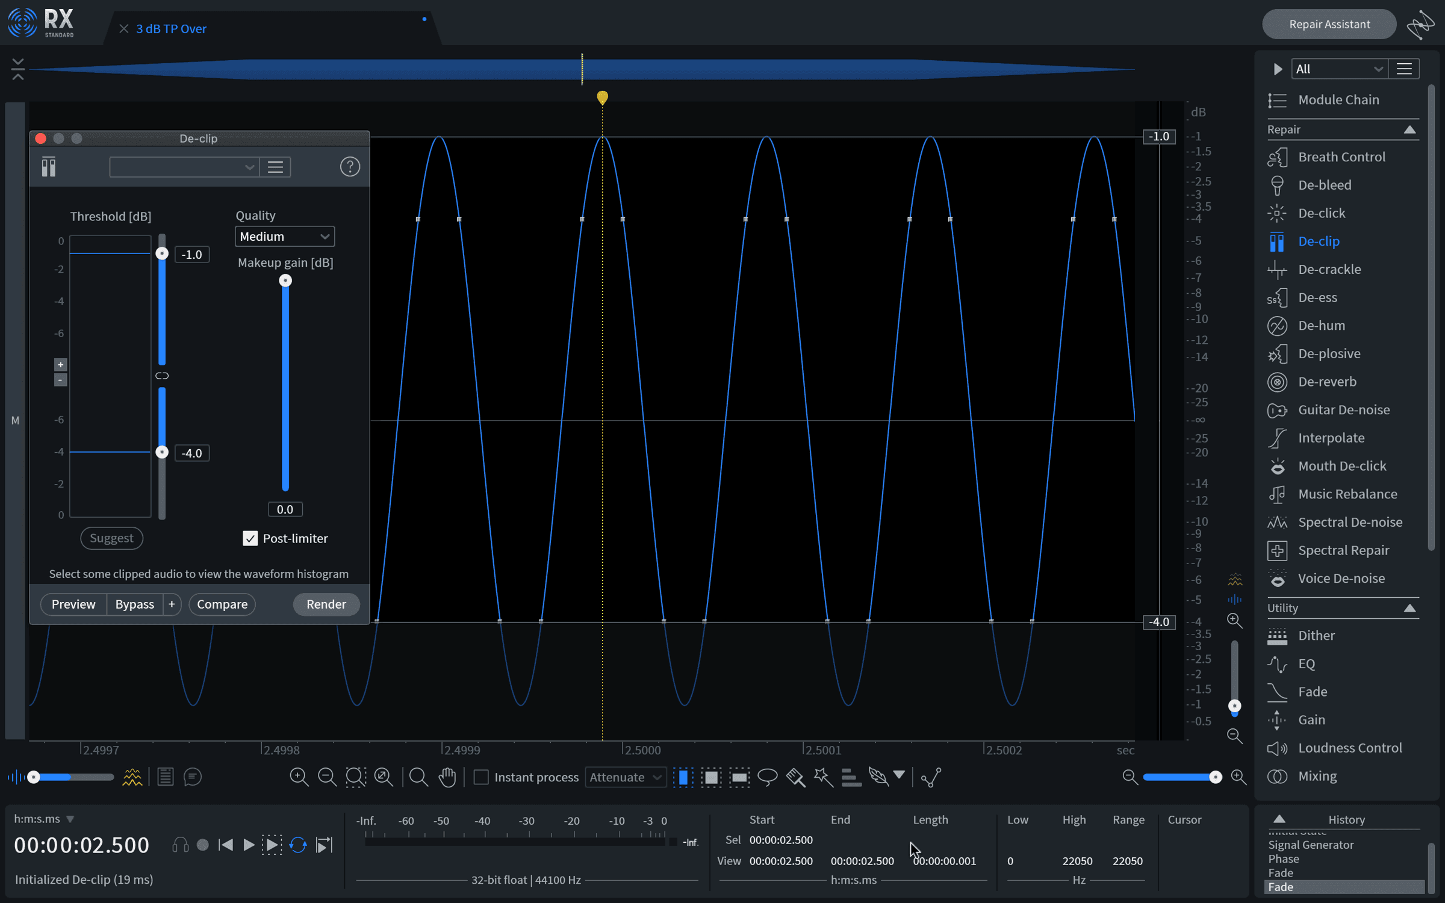Click makeup gain value field 0.0
The width and height of the screenshot is (1445, 903).
tap(285, 509)
